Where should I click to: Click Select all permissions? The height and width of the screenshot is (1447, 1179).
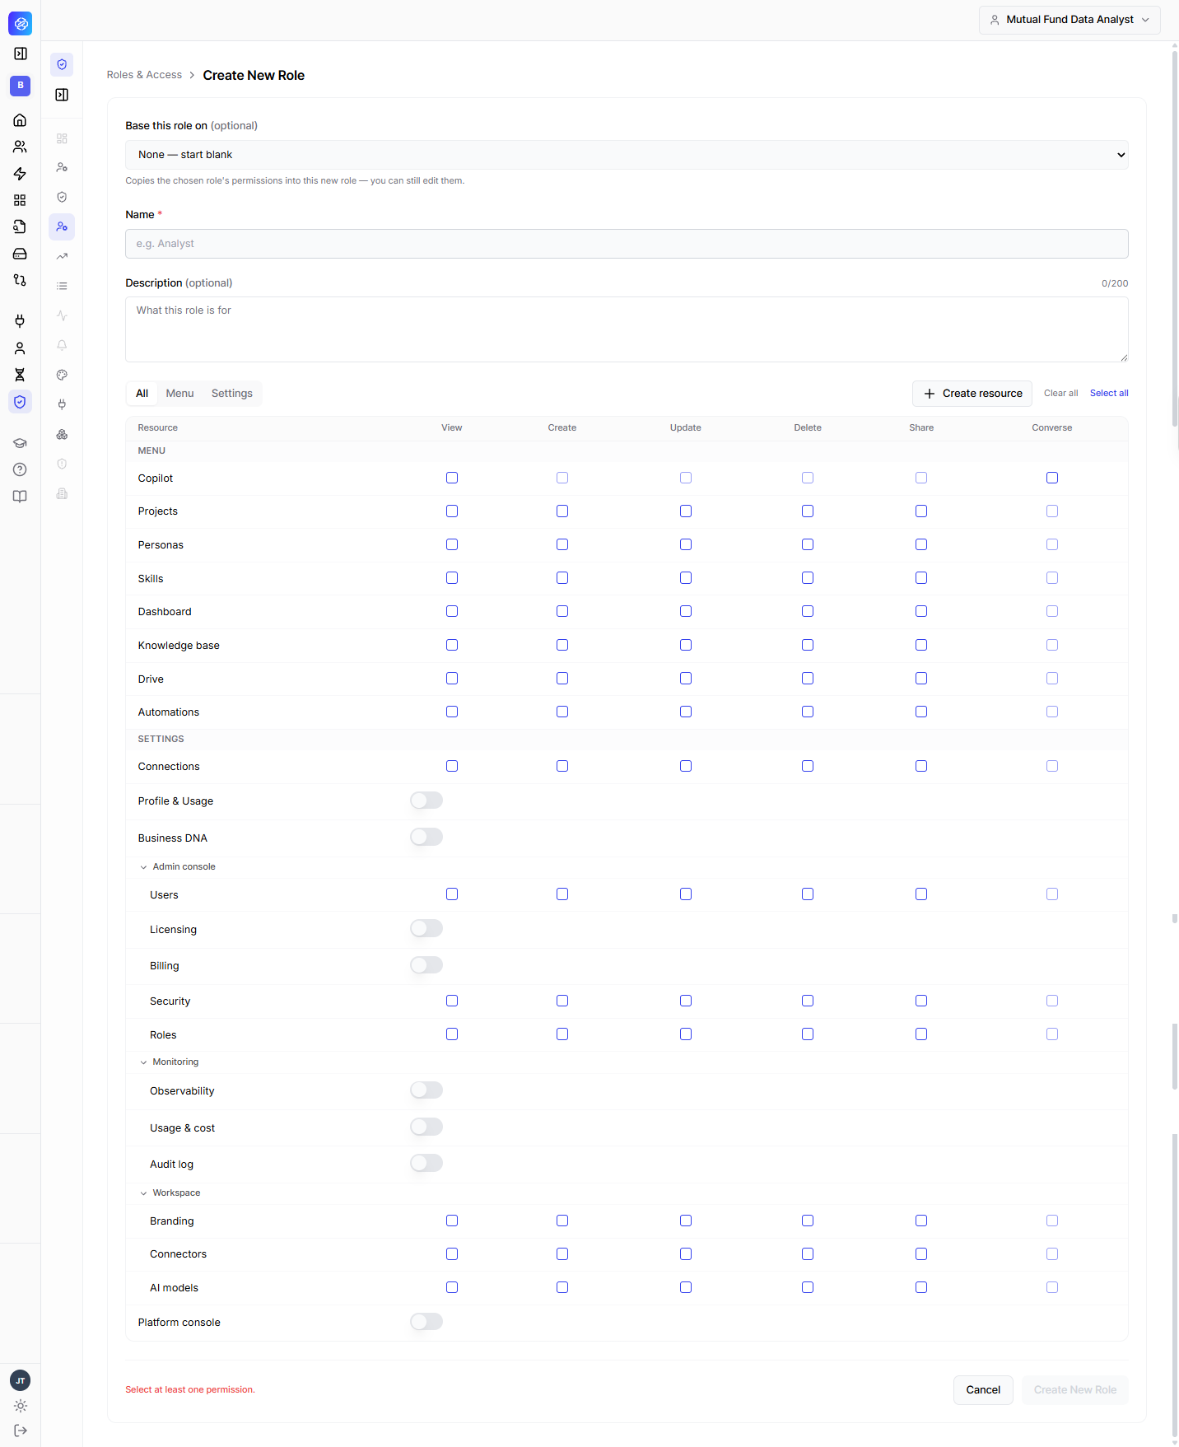point(1109,394)
